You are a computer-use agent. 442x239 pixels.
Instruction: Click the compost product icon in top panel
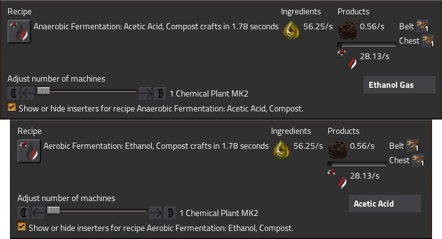[348, 30]
